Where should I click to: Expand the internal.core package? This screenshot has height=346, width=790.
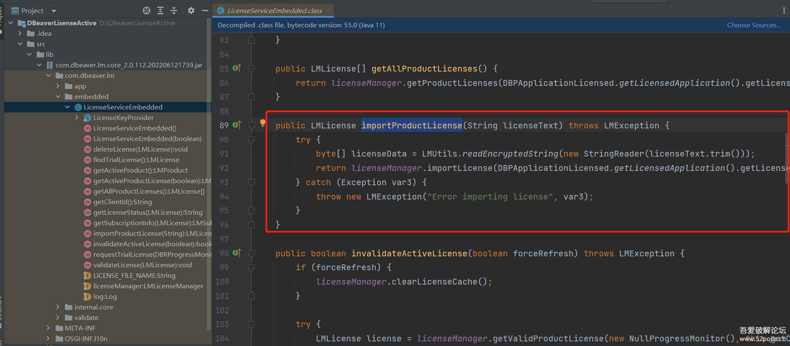(x=58, y=307)
